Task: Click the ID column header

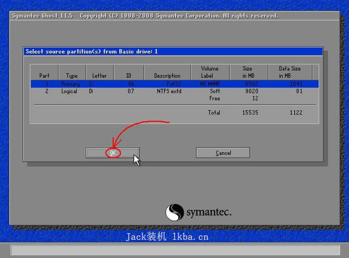Action: coord(129,76)
